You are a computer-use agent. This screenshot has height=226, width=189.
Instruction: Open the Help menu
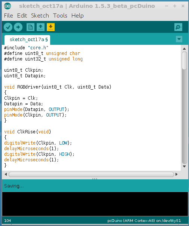[77, 16]
